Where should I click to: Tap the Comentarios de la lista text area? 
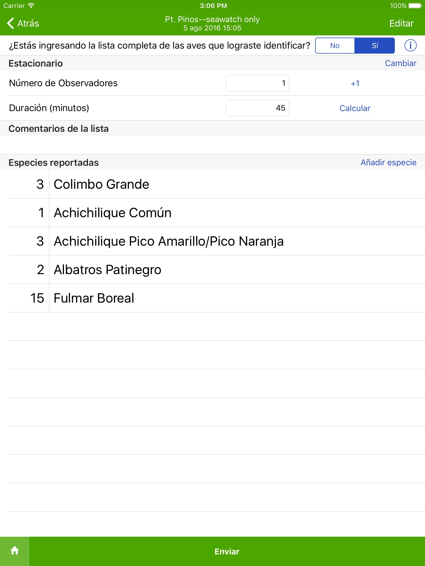(212, 145)
